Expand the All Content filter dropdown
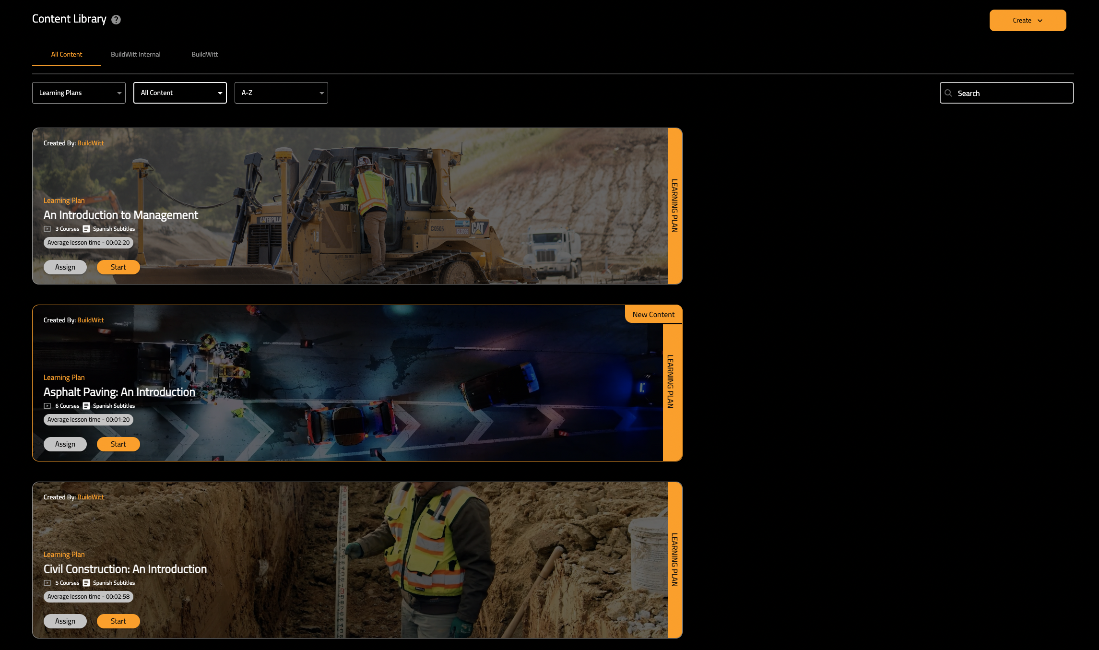Viewport: 1099px width, 650px height. click(x=180, y=93)
